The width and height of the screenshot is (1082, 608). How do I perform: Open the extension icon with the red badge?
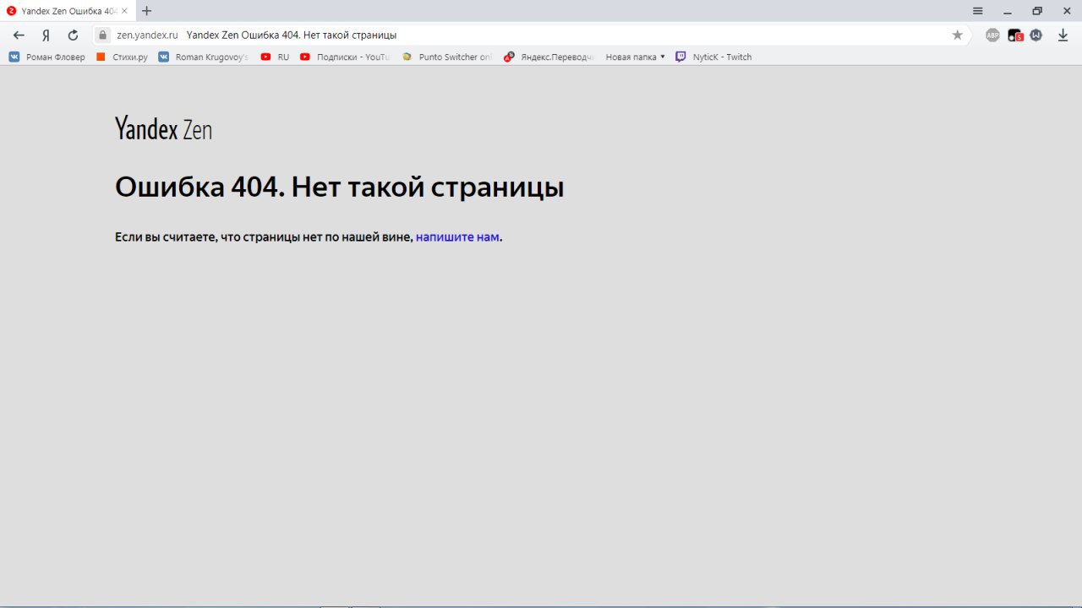[x=1015, y=35]
